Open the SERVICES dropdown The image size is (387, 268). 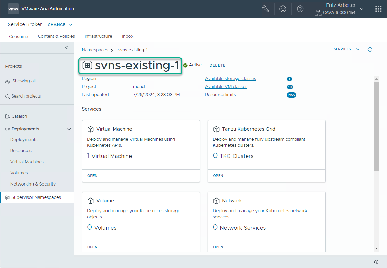click(x=347, y=49)
